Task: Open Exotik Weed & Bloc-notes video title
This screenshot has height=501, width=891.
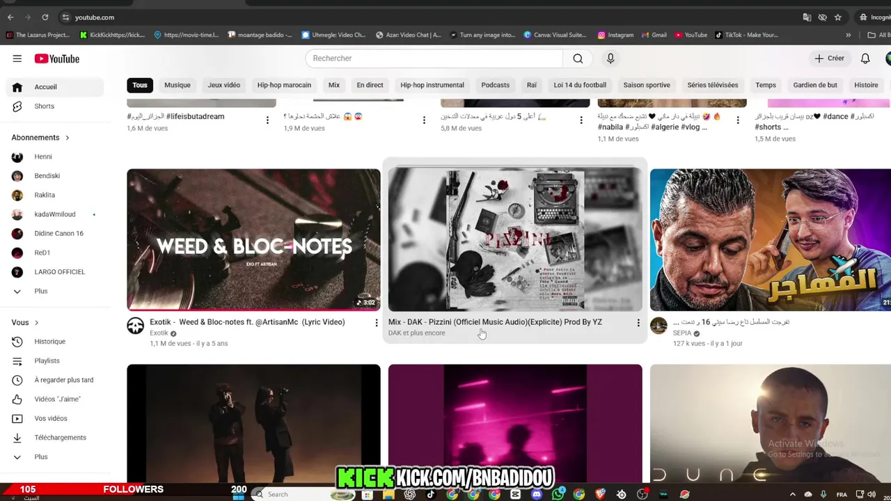Action: click(247, 322)
